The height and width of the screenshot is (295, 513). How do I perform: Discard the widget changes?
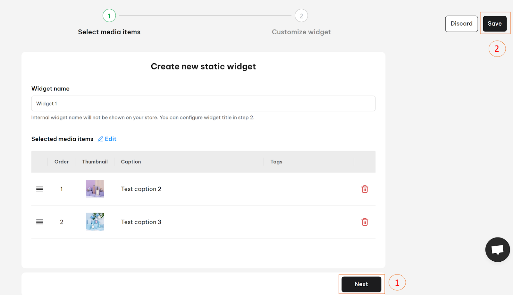[461, 23]
